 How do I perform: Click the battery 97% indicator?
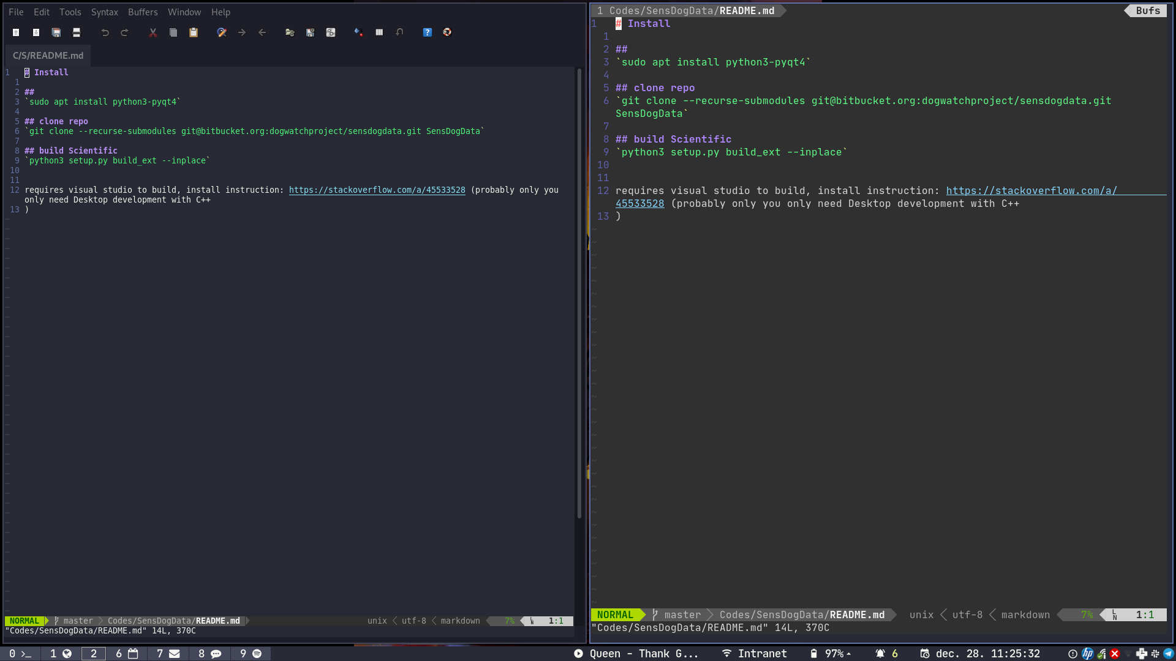coord(831,654)
